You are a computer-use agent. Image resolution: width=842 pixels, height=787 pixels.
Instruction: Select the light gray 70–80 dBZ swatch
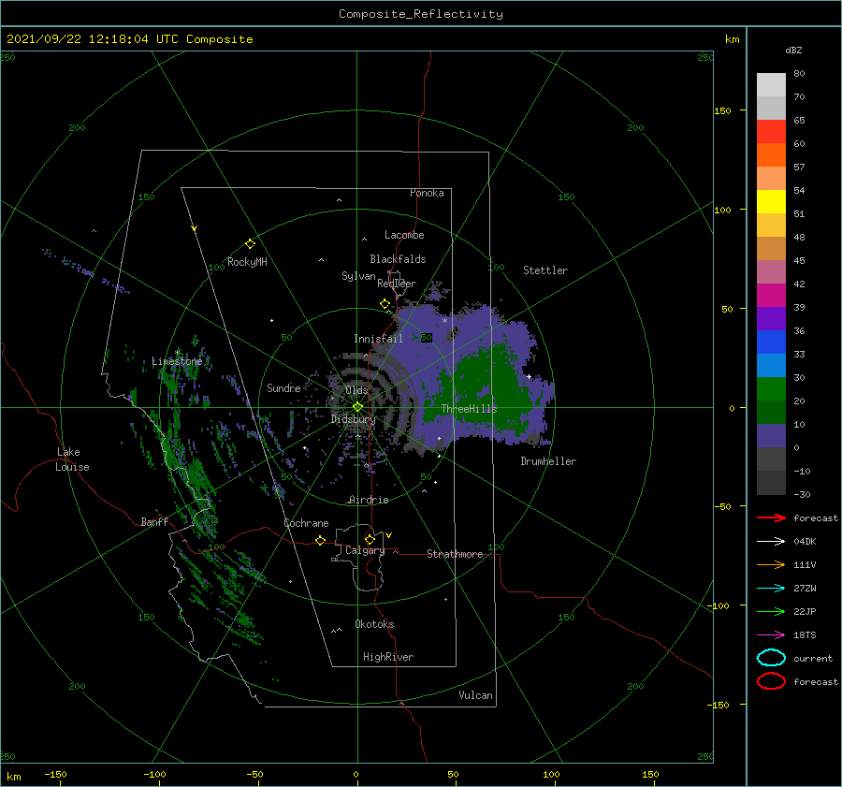771,84
